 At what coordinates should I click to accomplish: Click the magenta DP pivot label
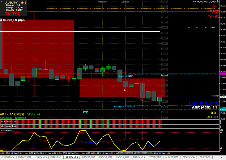(x=131, y=76)
